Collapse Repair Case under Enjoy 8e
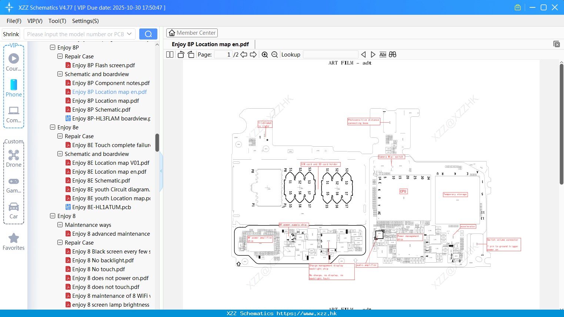 pyautogui.click(x=60, y=136)
